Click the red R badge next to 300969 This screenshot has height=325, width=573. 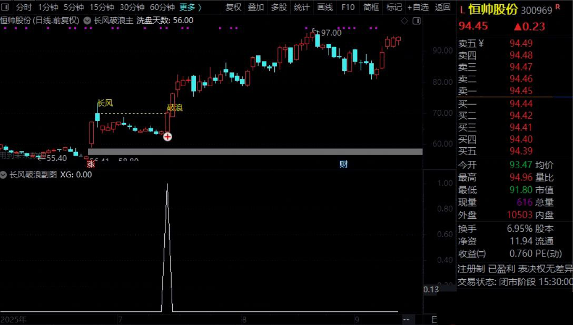pyautogui.click(x=557, y=7)
